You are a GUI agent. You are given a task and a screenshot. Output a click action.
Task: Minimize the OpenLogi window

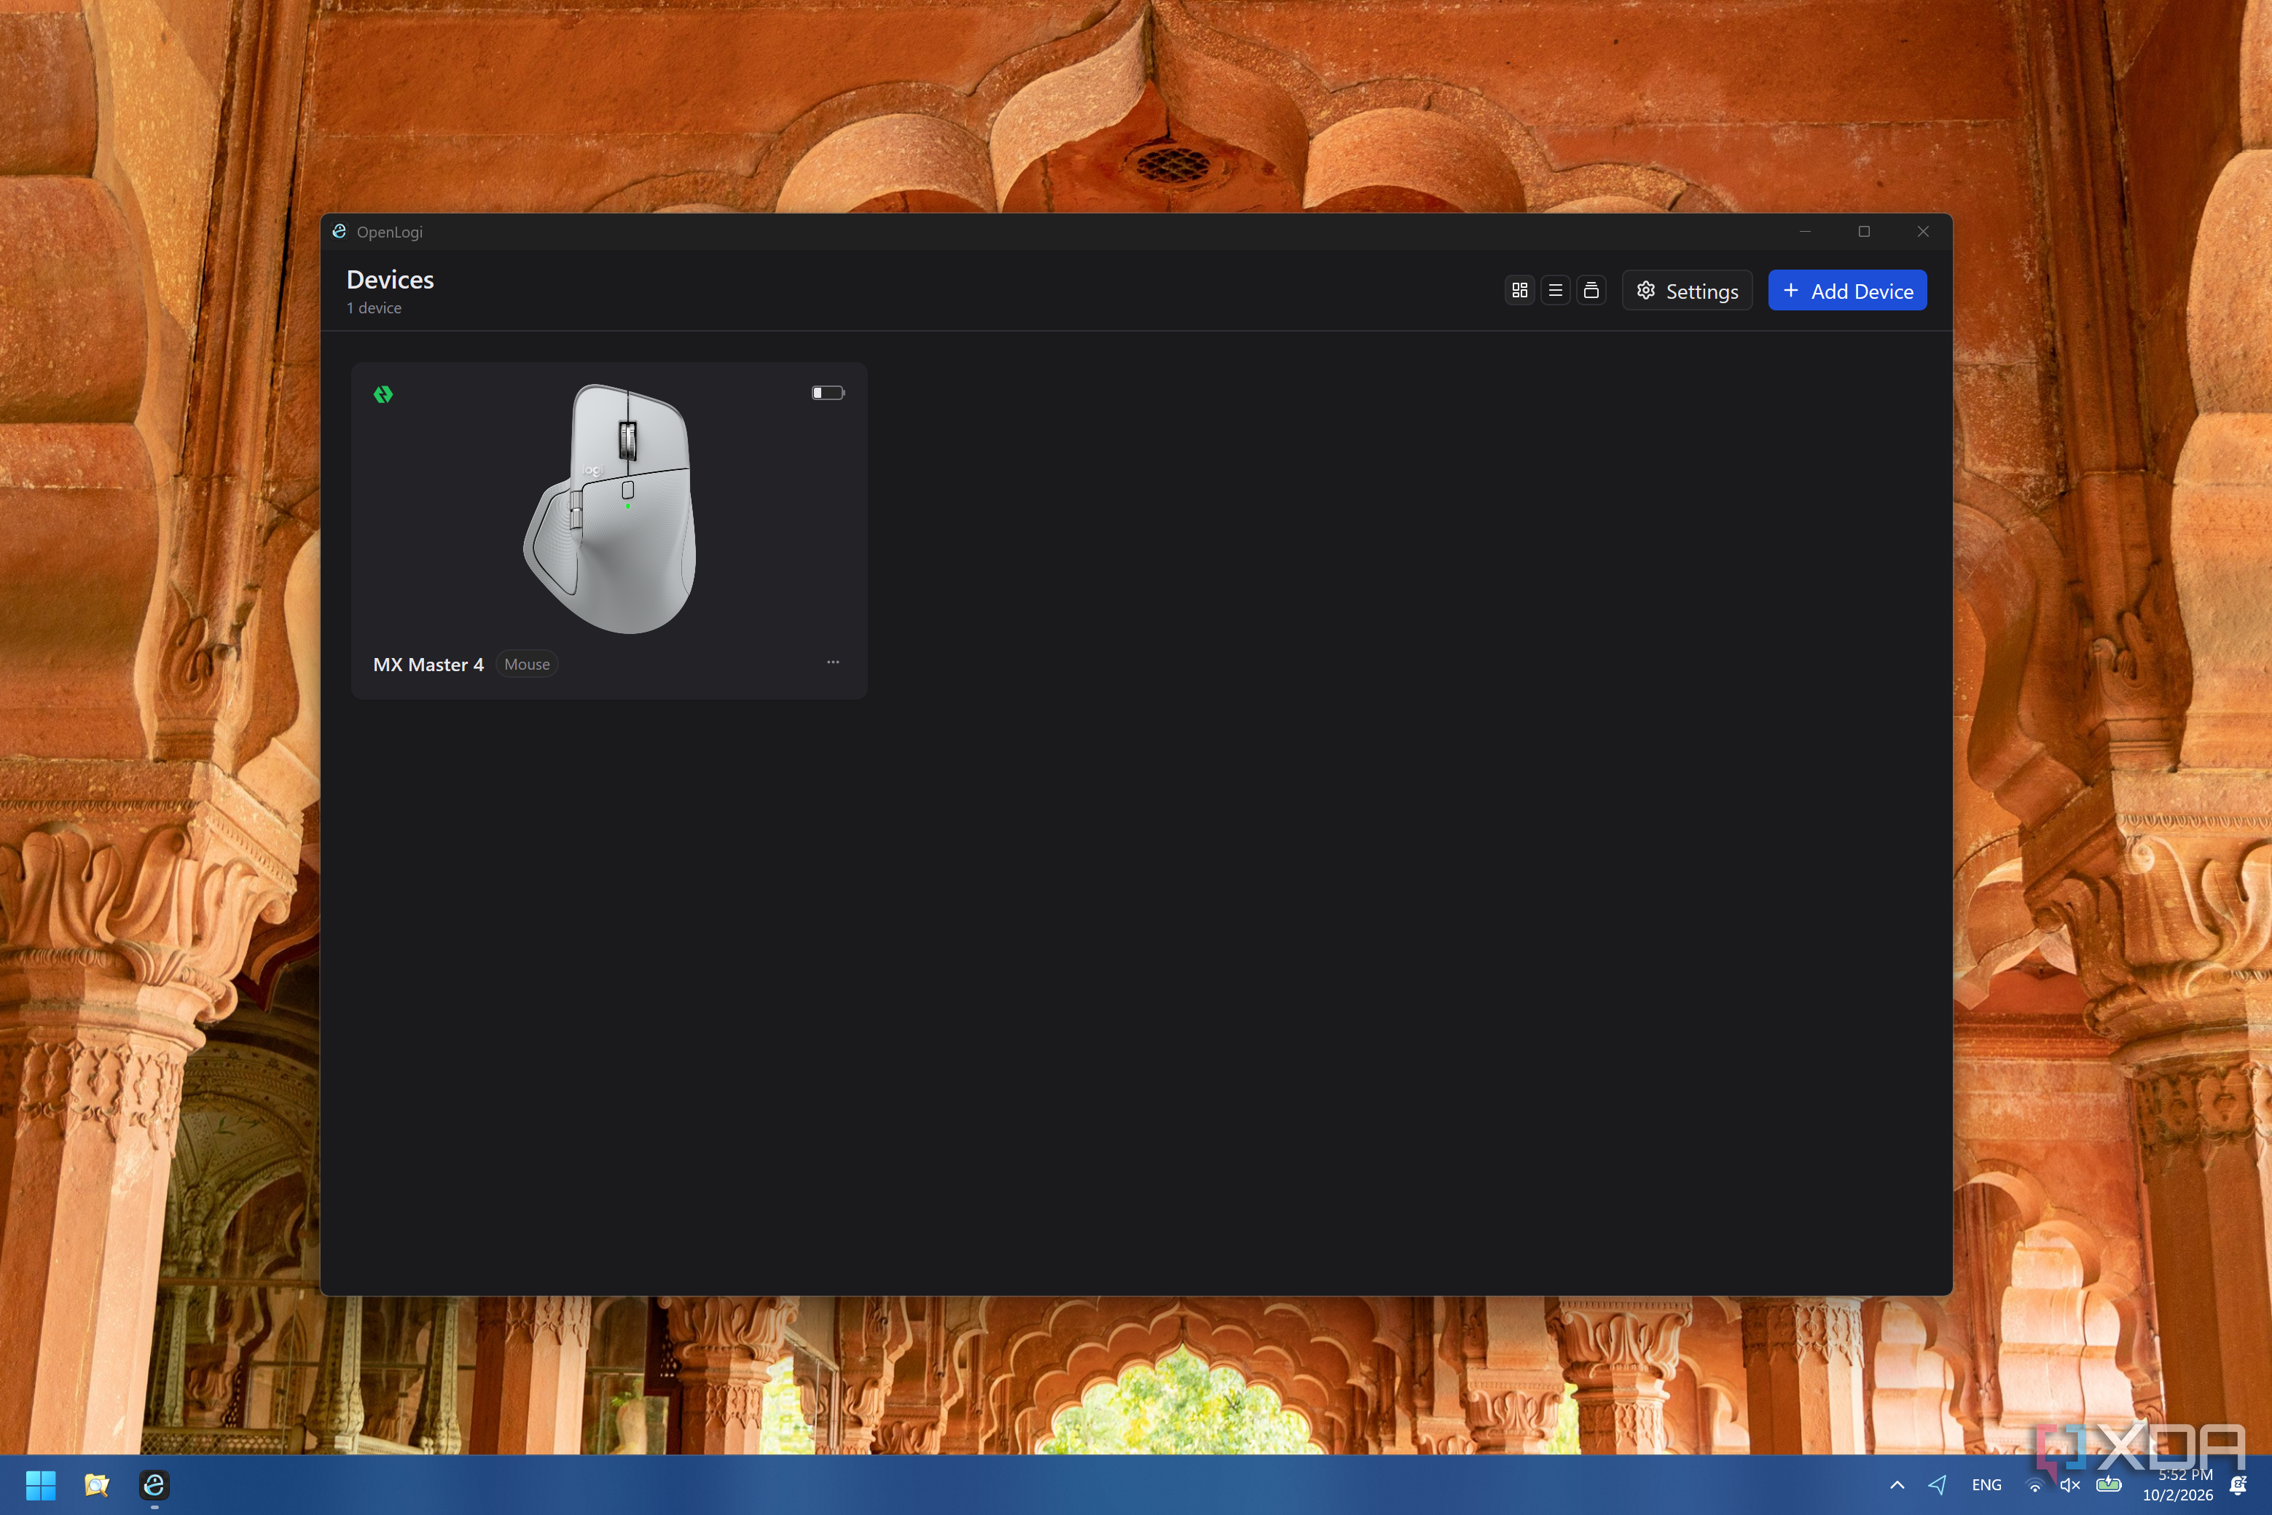pos(1804,231)
